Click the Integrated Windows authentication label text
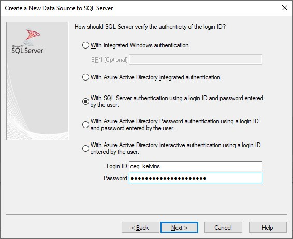Viewport: 293px width, 239px height. [140, 45]
